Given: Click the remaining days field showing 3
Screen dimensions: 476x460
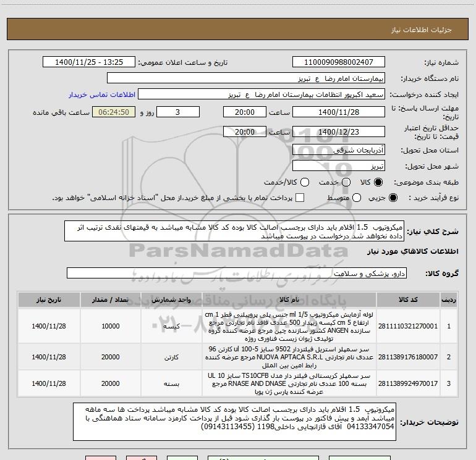Looking at the screenshot, I should [178, 112].
